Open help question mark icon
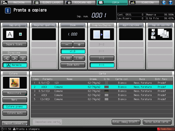The width and height of the screenshot is (175, 131). coord(171,2)
